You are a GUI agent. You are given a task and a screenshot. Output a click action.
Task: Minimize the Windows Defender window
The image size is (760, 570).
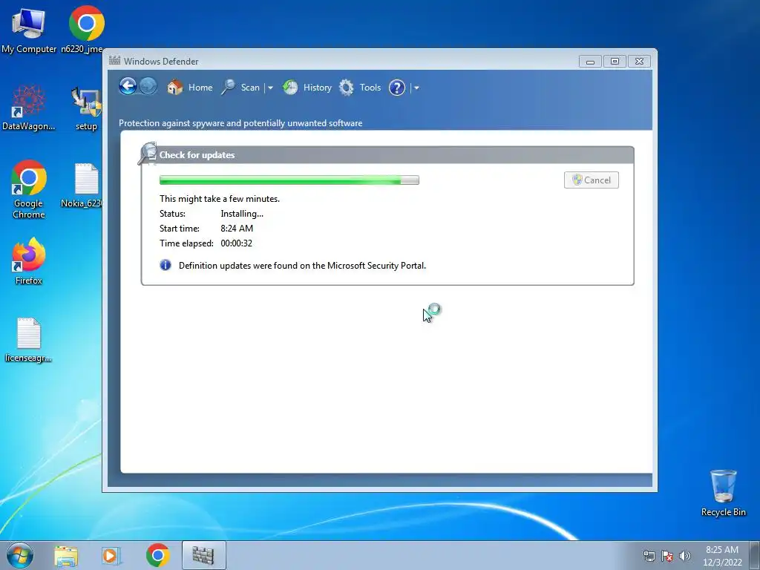pyautogui.click(x=590, y=62)
